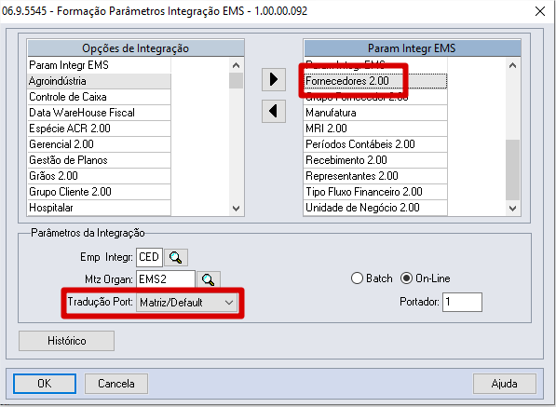The image size is (556, 407).
Task: Select Data WareHouse Fiscal row
Action: point(99,113)
